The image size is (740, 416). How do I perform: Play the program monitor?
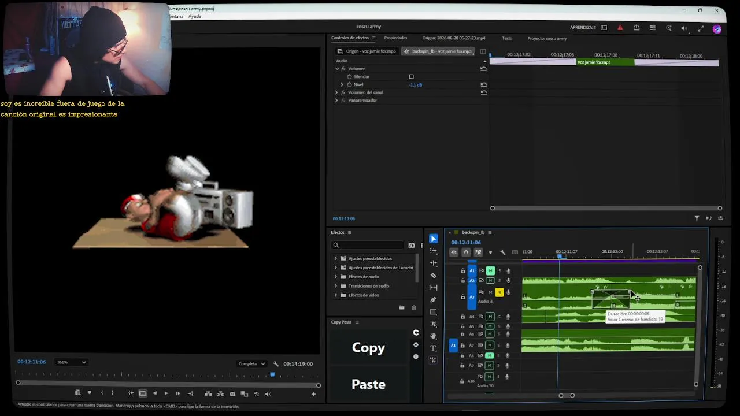pos(166,393)
